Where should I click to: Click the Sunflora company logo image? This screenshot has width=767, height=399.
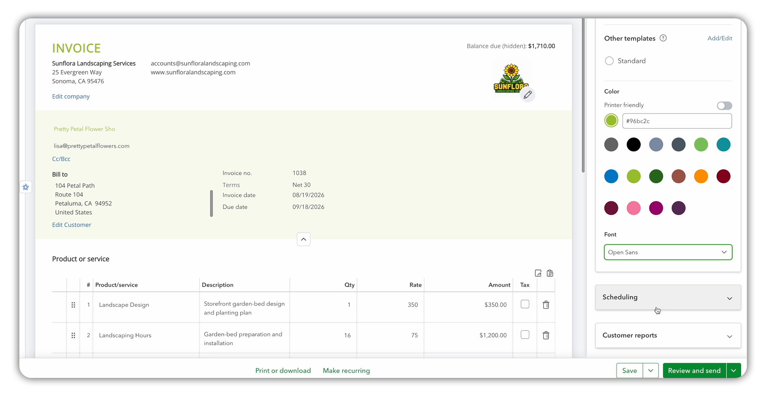click(x=511, y=78)
